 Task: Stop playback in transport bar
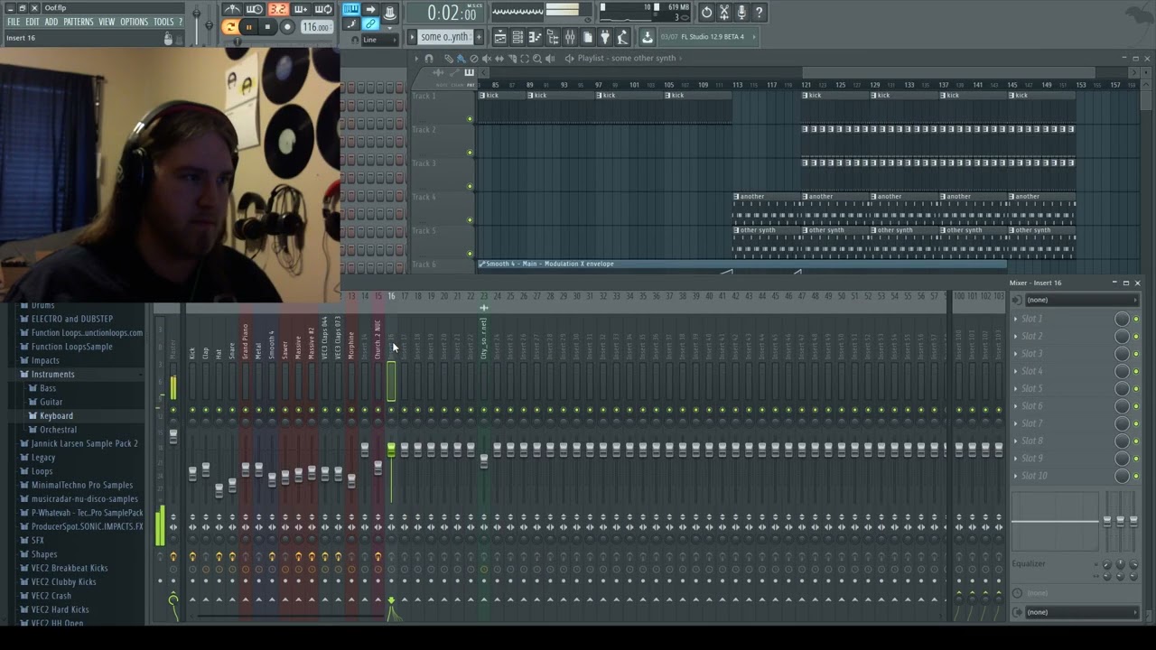(x=267, y=27)
